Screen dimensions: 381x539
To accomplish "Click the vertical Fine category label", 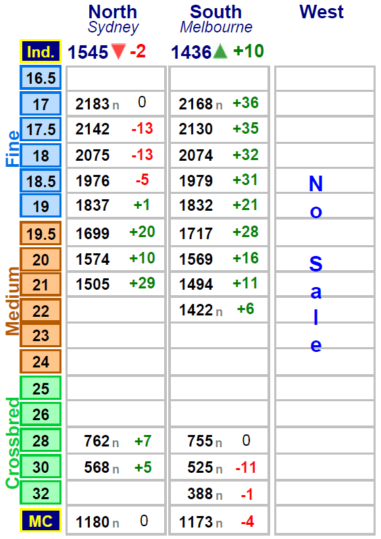I will [12, 149].
